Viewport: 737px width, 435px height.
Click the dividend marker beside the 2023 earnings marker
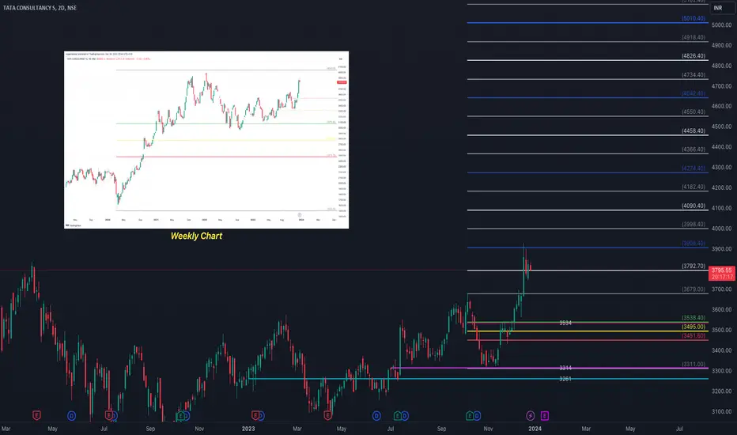[261, 416]
